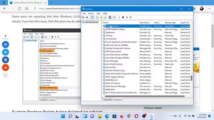Select Volumetric Audio Compositor Service row
Screen dimensions: 214x120
(x=146, y=74)
